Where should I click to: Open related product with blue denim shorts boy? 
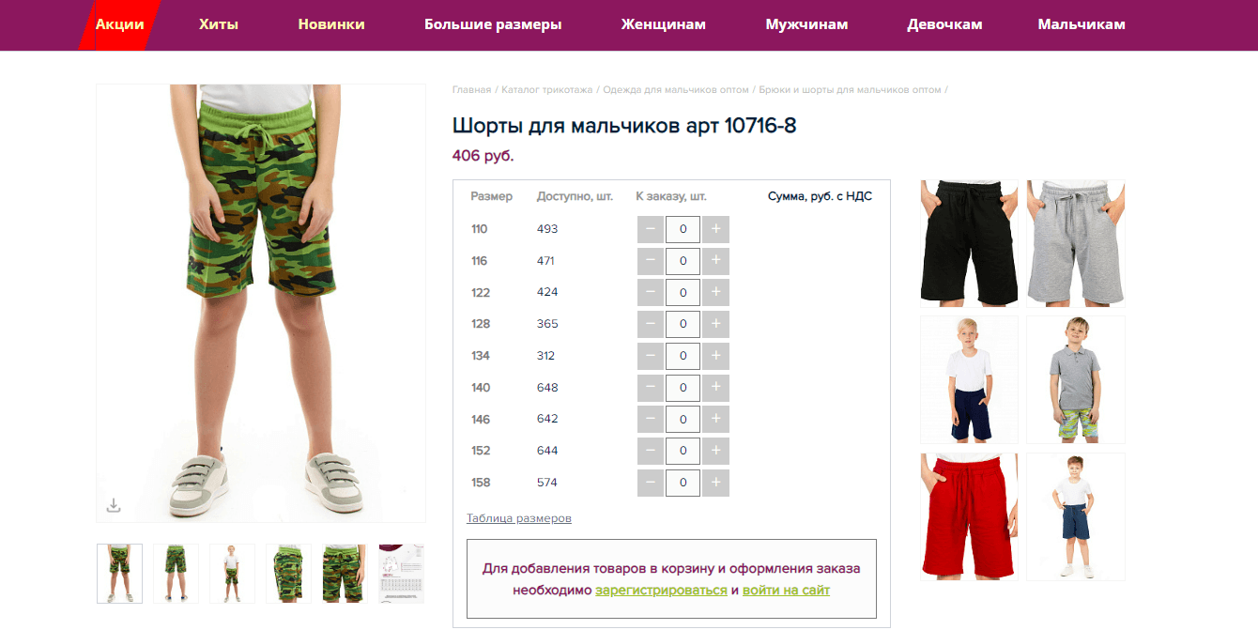(x=1076, y=516)
